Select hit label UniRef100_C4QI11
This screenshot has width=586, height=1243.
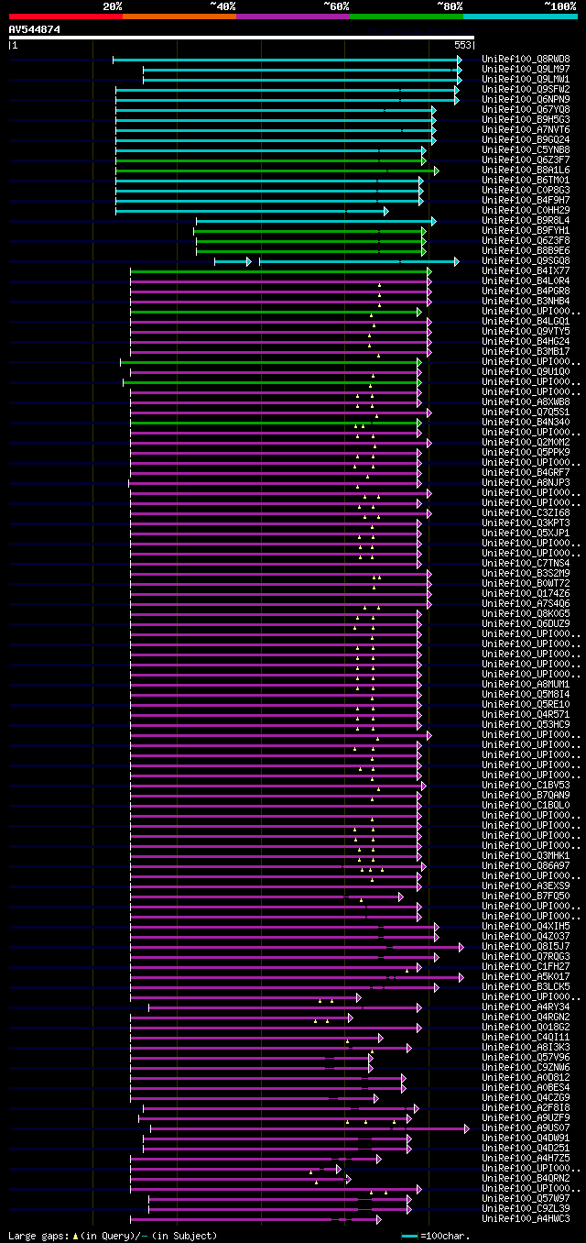[x=526, y=1037]
